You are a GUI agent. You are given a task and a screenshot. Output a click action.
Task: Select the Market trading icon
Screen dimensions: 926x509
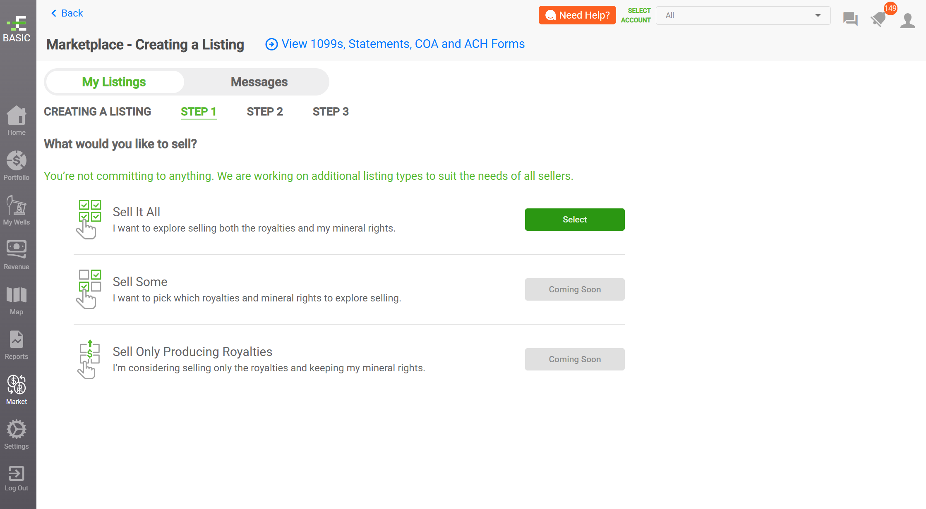(x=17, y=386)
